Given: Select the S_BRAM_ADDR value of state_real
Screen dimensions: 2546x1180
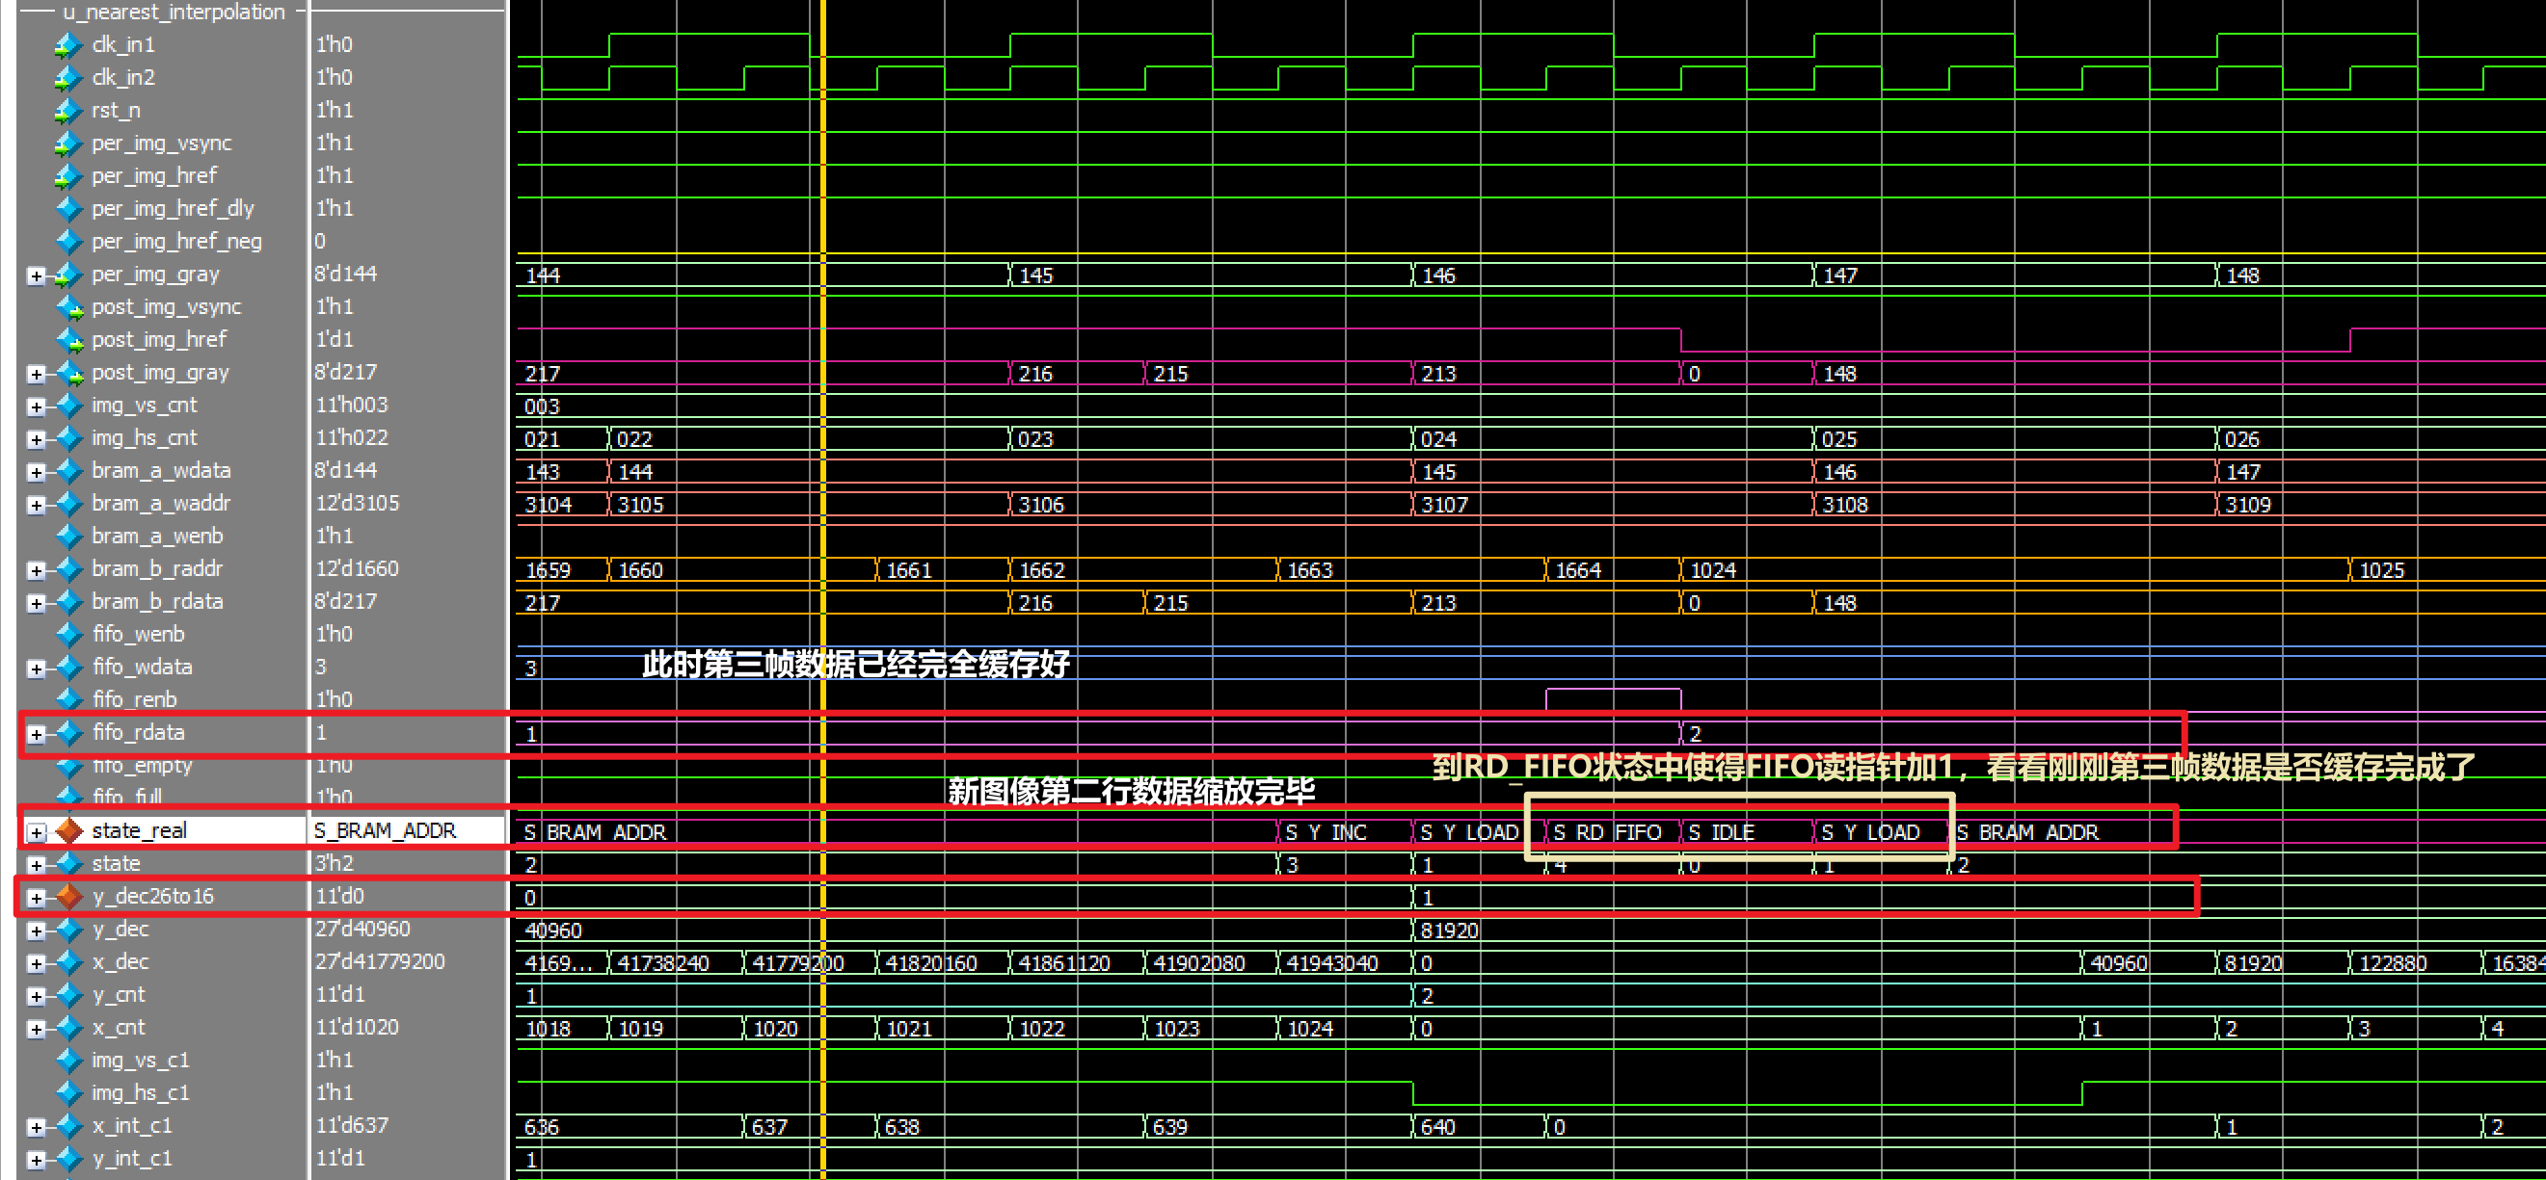Looking at the screenshot, I should (x=386, y=830).
